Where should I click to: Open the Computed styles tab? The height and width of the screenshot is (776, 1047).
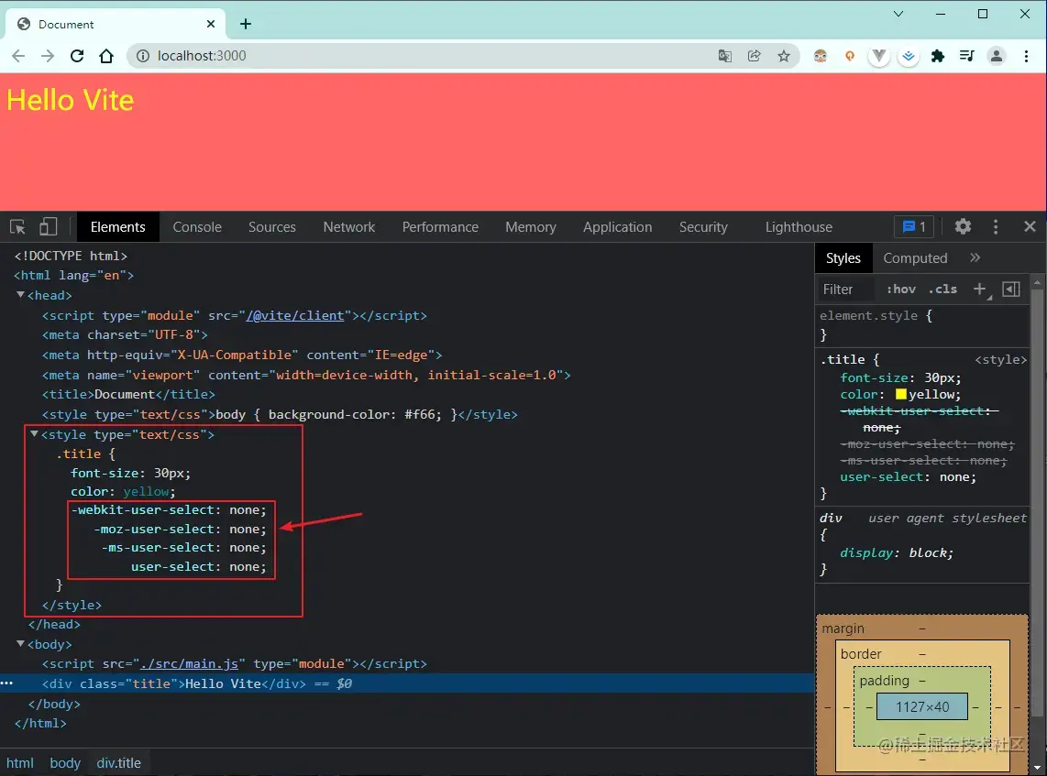click(x=915, y=257)
